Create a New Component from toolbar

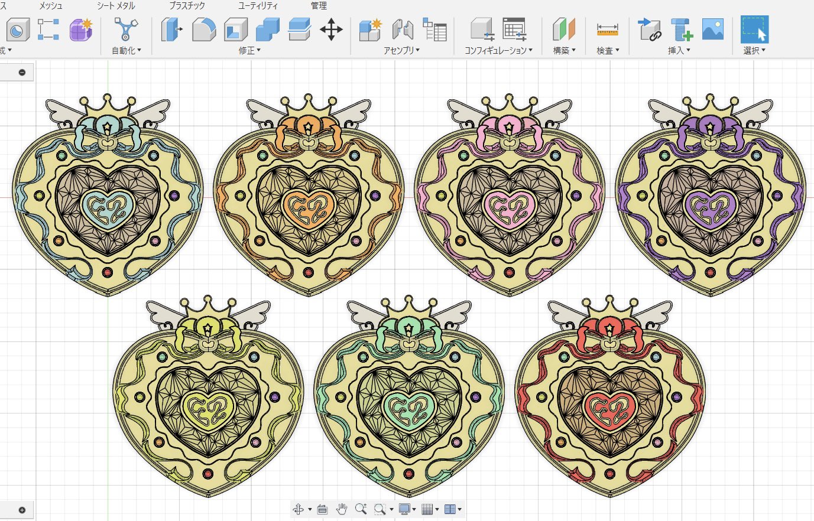371,29
